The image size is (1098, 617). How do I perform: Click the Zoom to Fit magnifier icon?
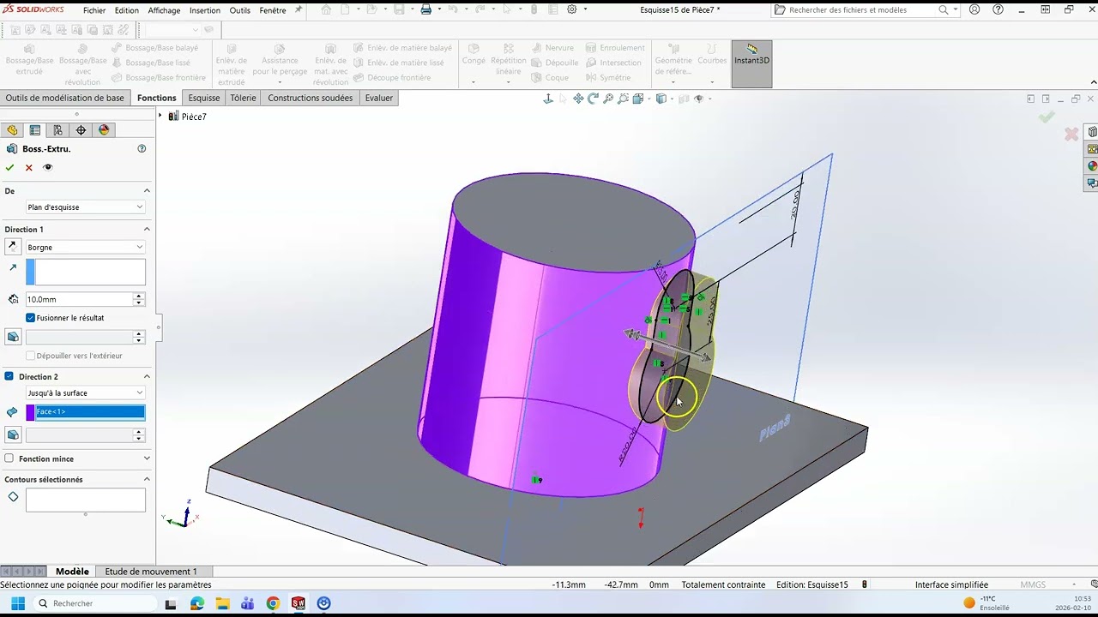coord(608,99)
